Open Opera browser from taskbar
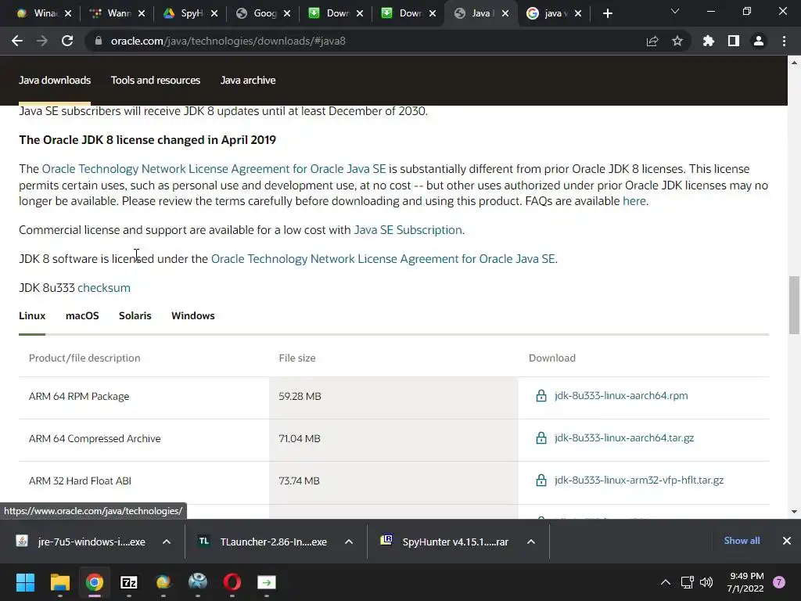Screen dimensions: 801x601 [x=232, y=582]
